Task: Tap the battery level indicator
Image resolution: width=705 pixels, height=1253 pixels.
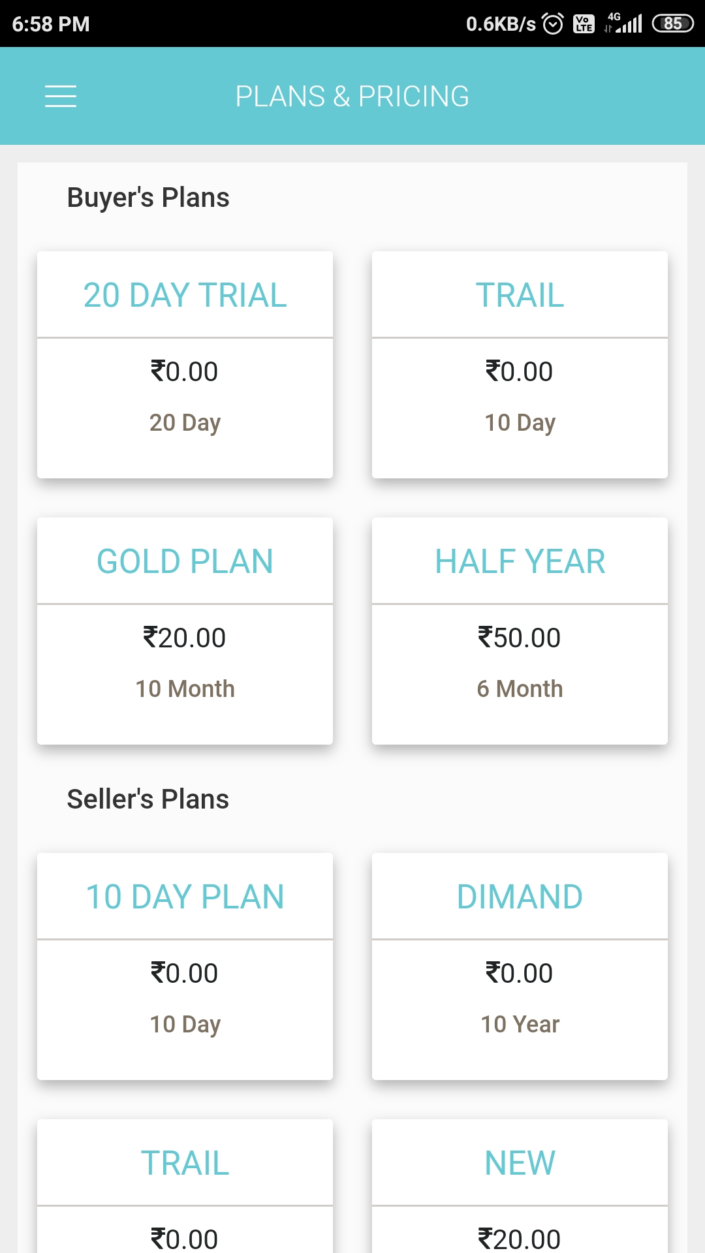Action: tap(672, 24)
